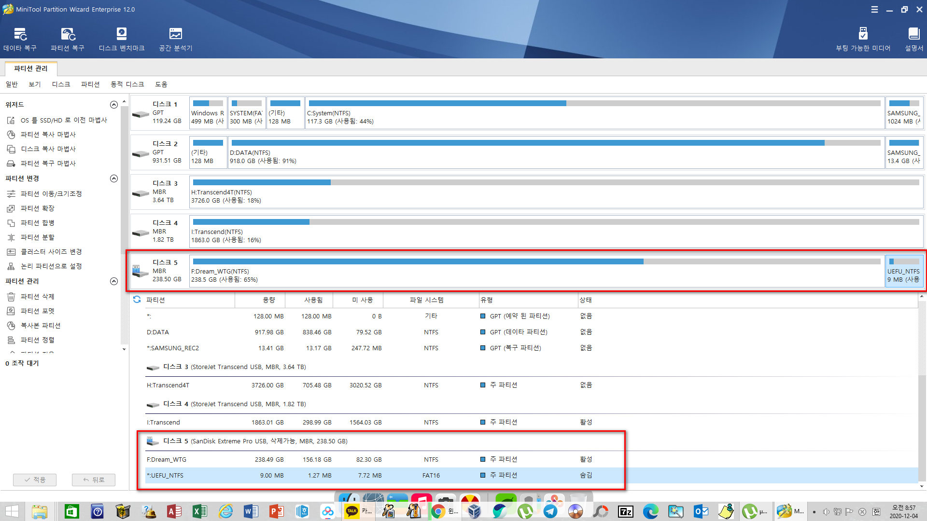Collapse the 위저드 section

[114, 105]
